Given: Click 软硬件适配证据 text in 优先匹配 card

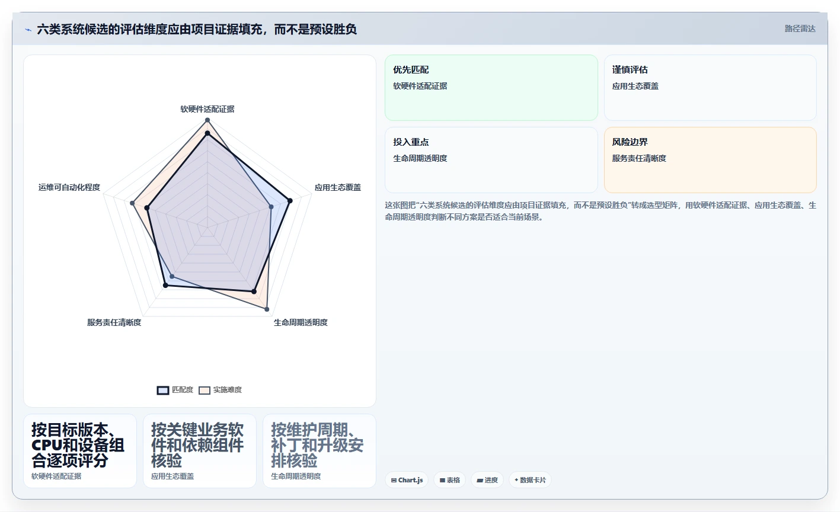Looking at the screenshot, I should (x=420, y=86).
